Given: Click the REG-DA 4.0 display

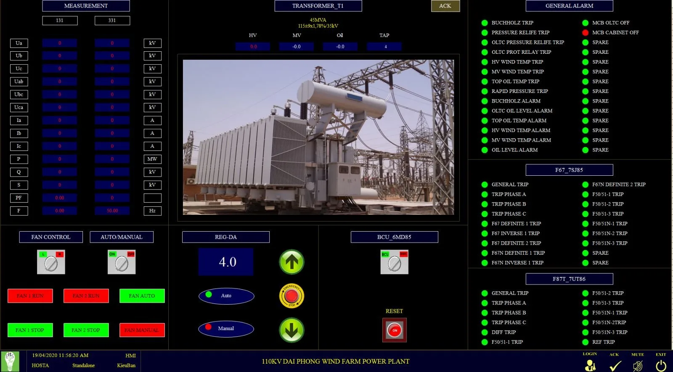Looking at the screenshot, I should tap(226, 262).
